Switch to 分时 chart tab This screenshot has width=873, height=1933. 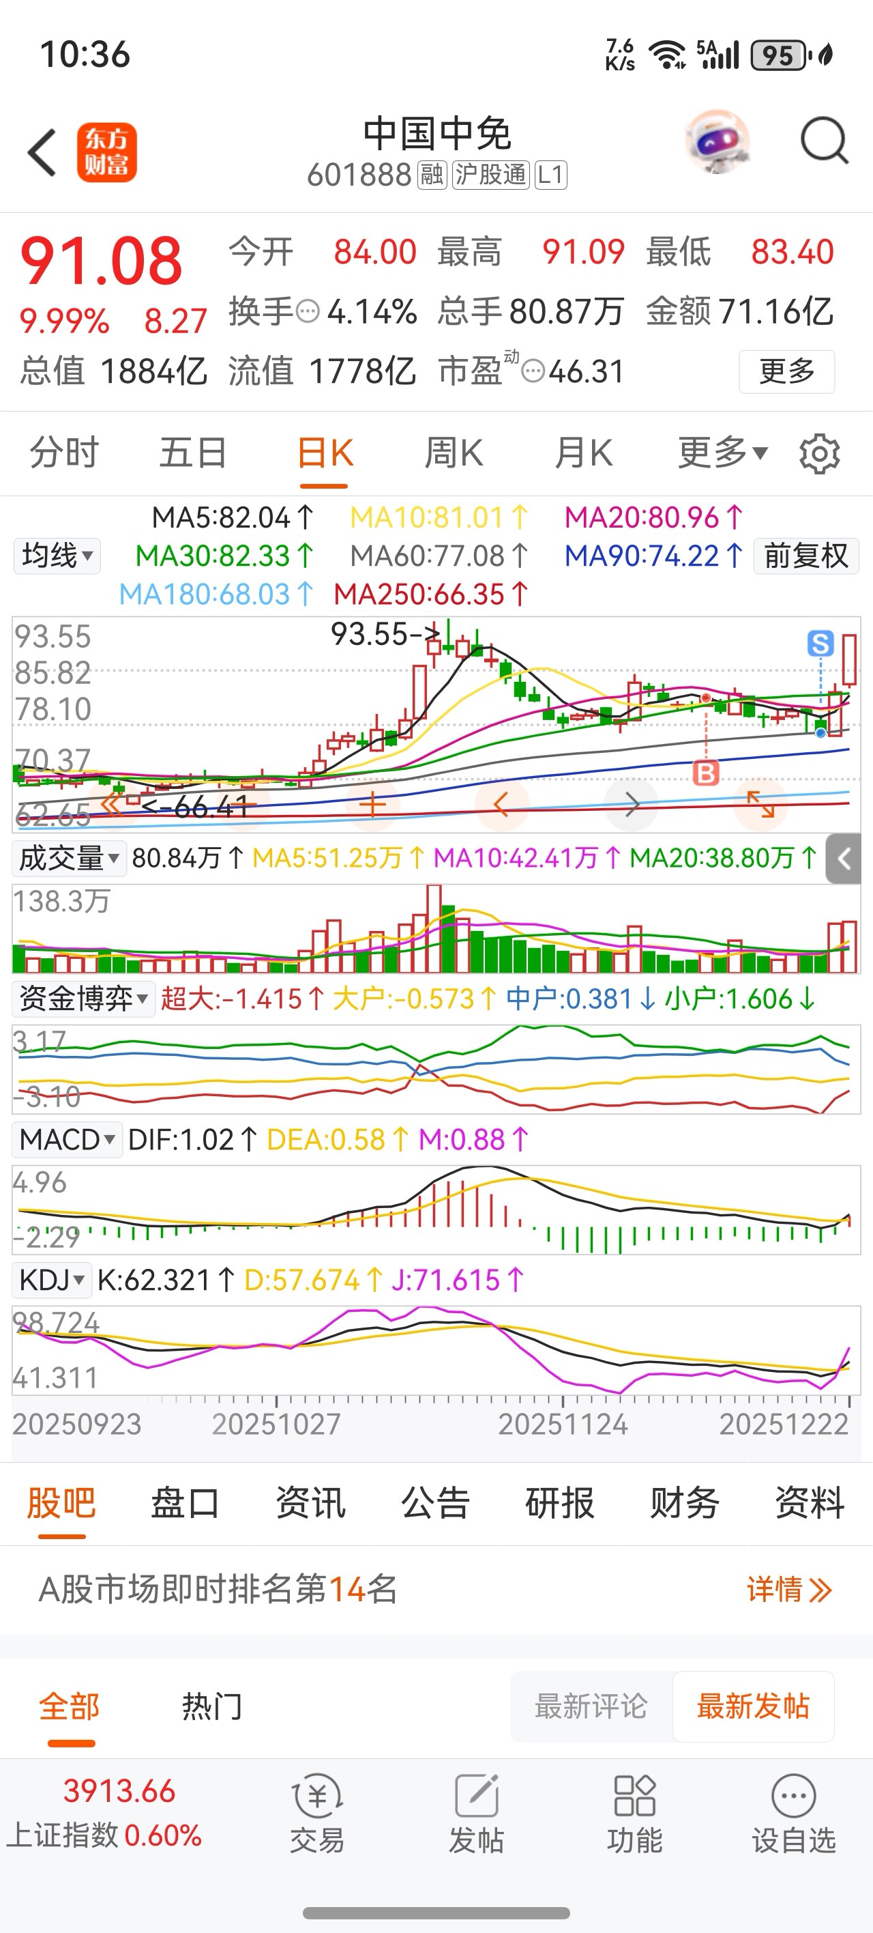pyautogui.click(x=63, y=453)
